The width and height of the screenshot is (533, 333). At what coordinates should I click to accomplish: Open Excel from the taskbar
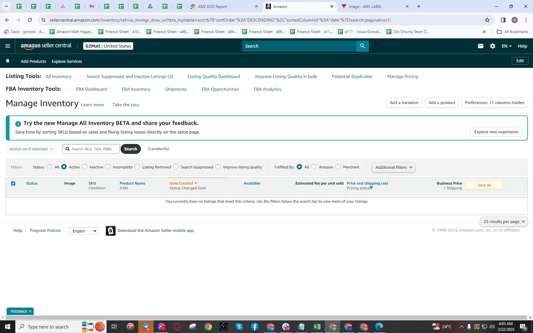317,327
